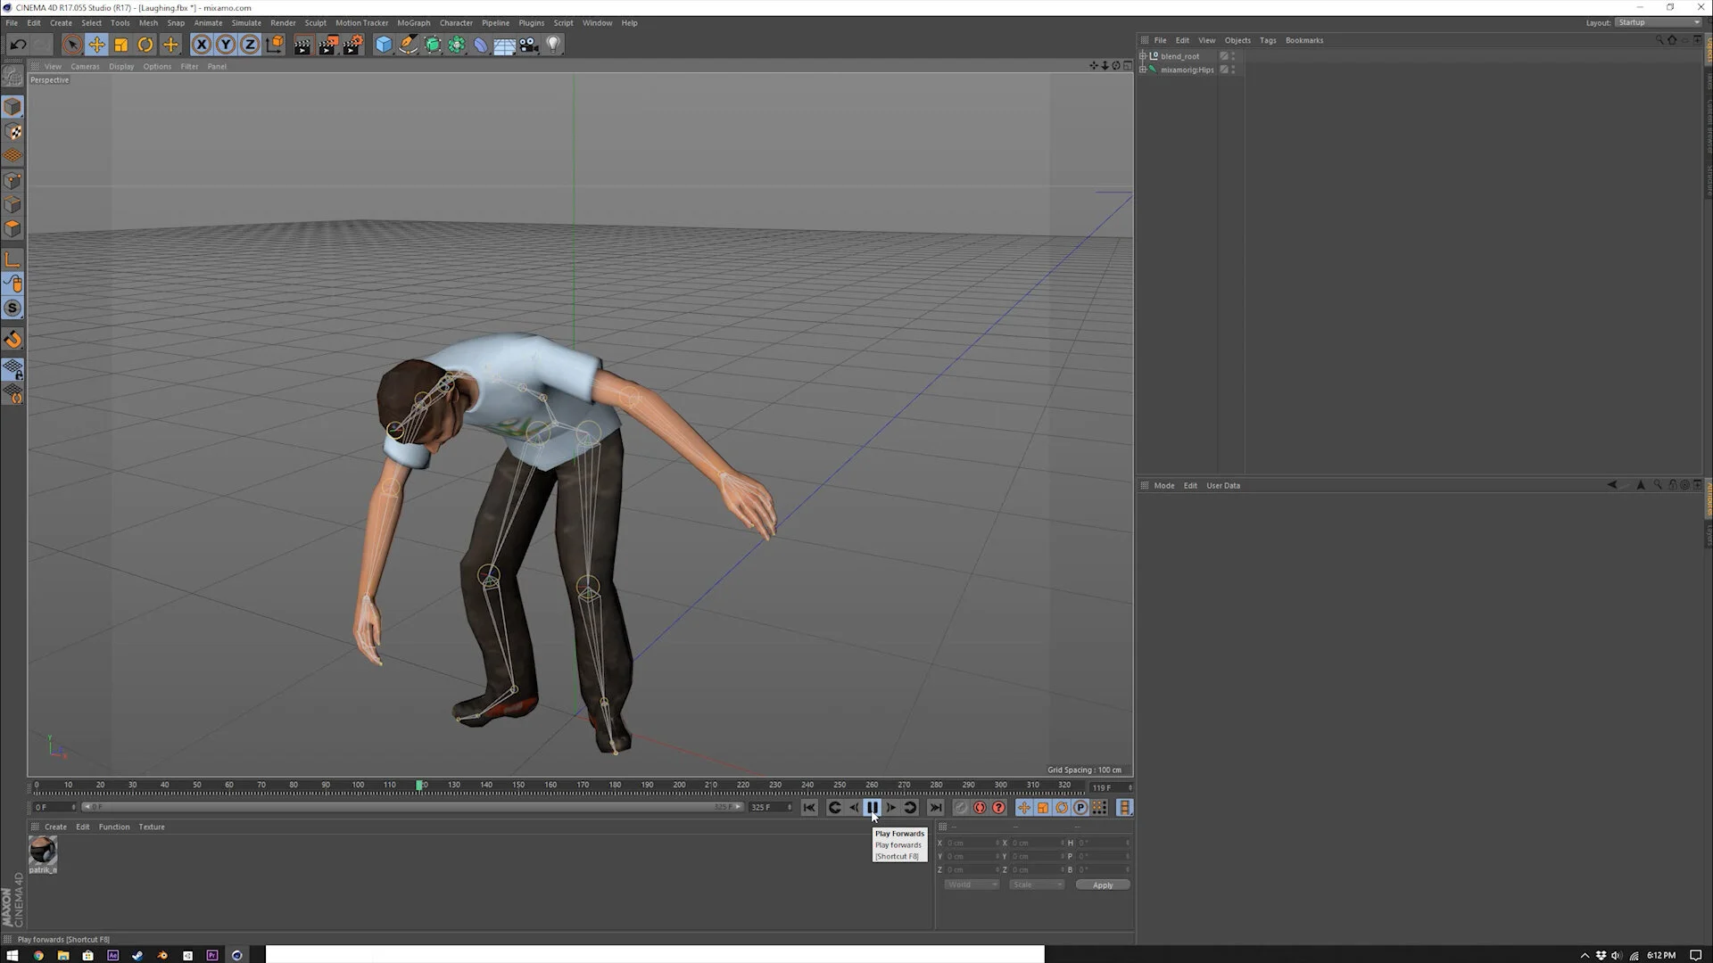
Task: Expand the blend_root tree item
Action: (1143, 56)
